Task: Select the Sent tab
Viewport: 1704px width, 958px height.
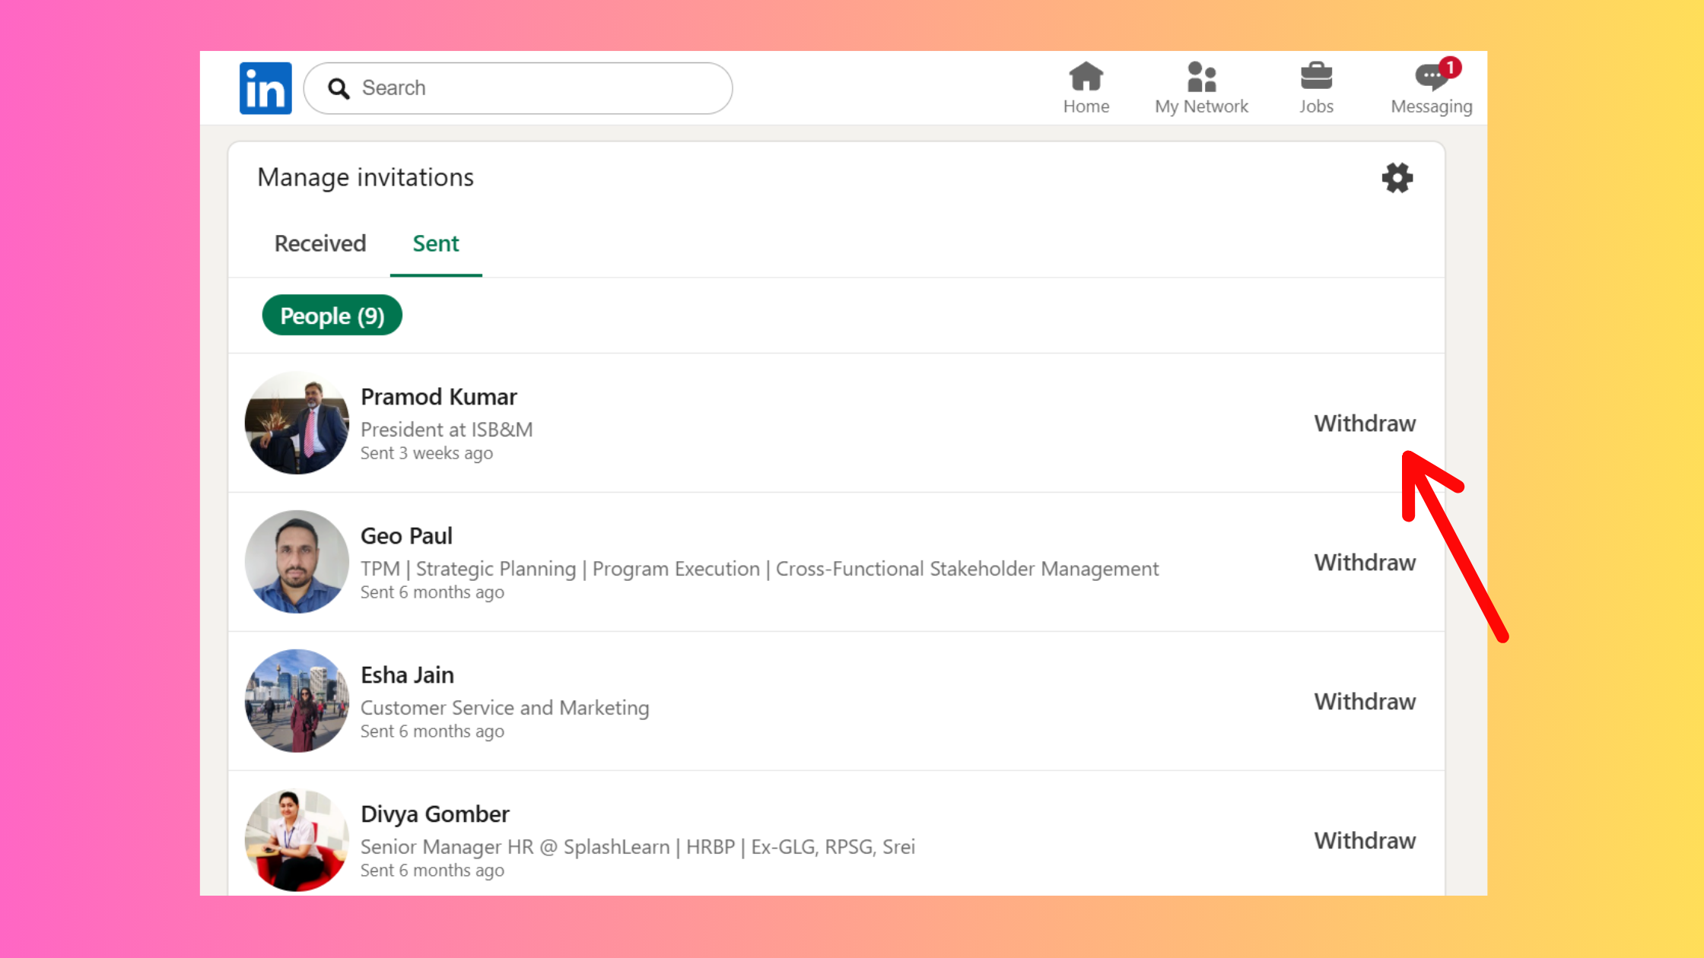Action: (x=436, y=243)
